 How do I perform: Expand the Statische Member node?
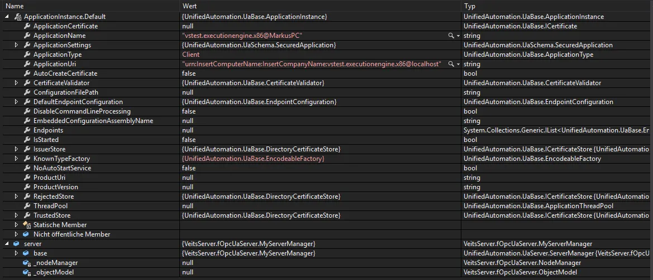[x=17, y=225]
